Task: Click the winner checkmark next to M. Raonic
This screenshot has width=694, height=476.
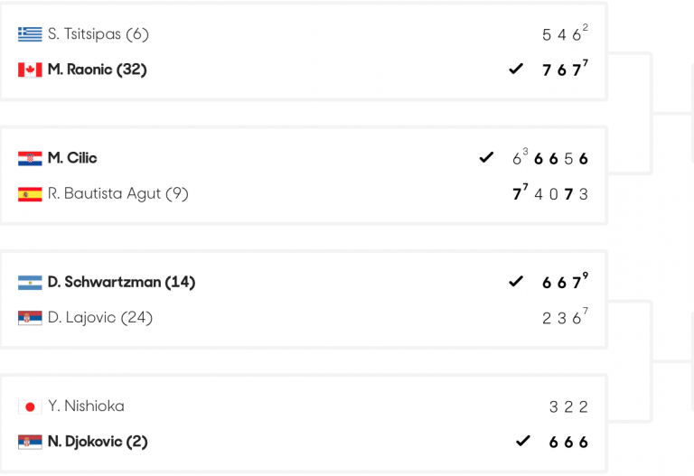Action: [516, 69]
